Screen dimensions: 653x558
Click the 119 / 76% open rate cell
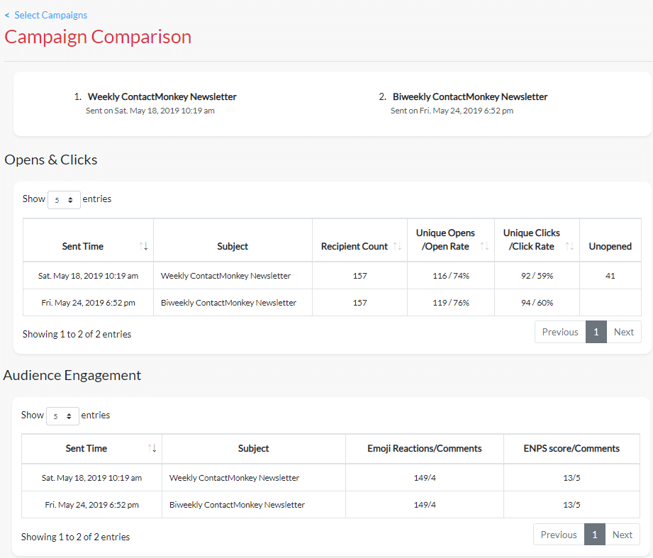pyautogui.click(x=451, y=303)
